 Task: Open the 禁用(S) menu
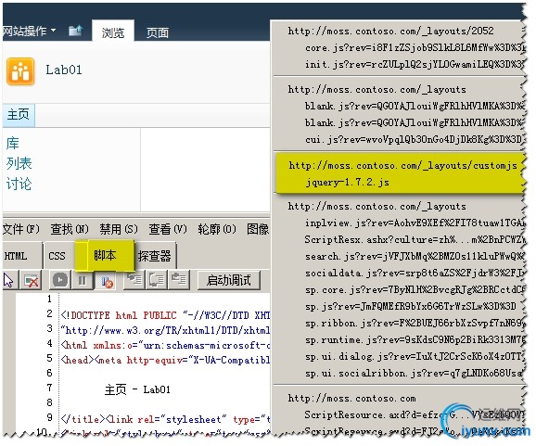point(119,229)
